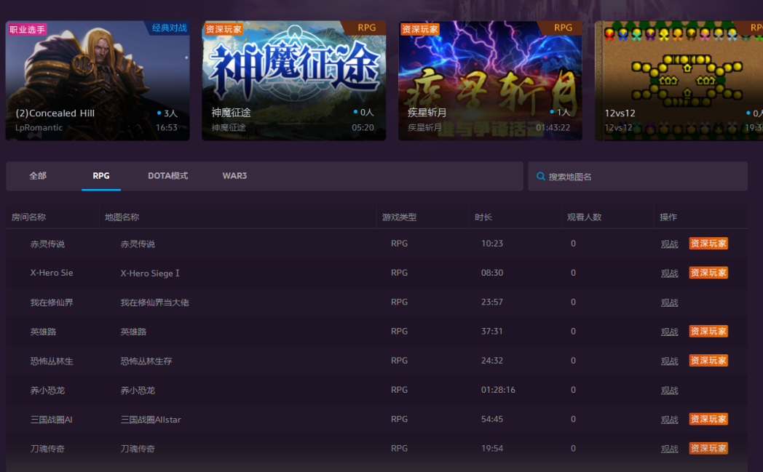Viewport: 763px width, 472px height.
Task: Click room name 我在修仙界
Action: pyautogui.click(x=52, y=303)
